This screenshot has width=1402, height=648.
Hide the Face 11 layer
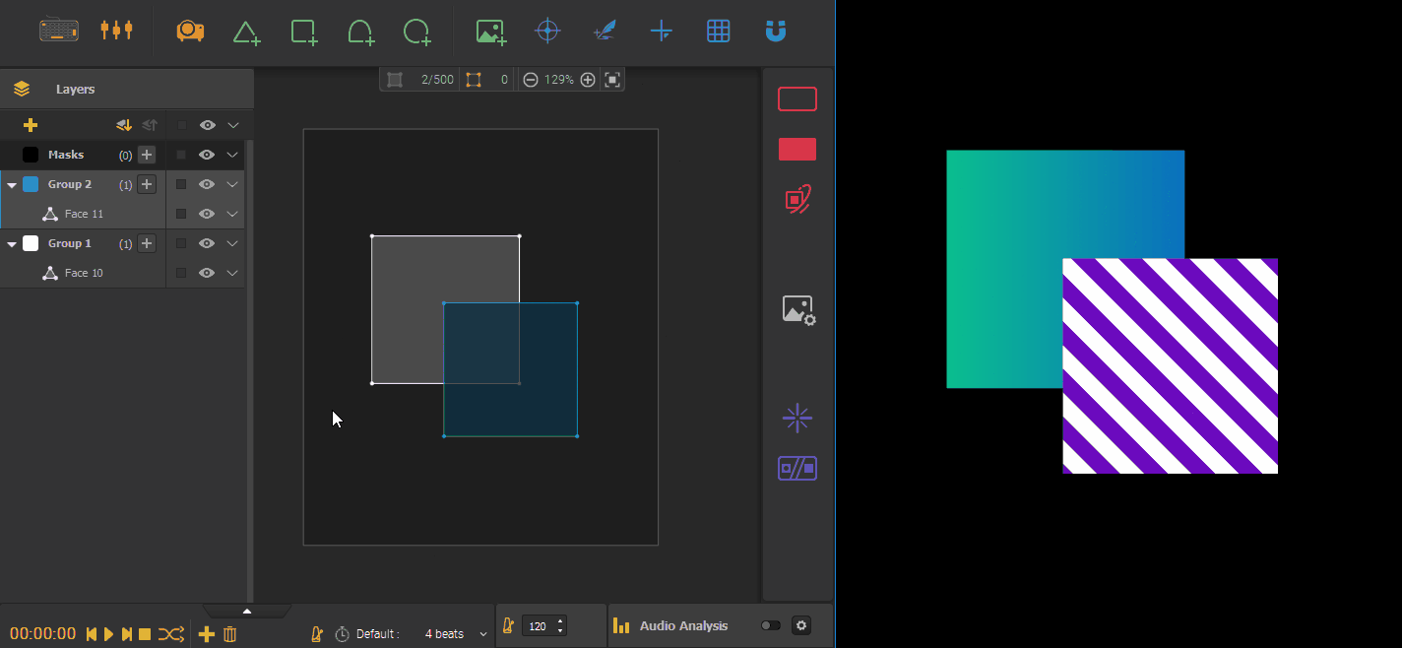(207, 214)
